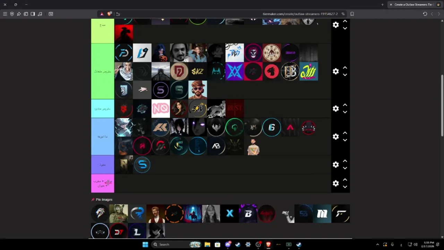Open settings gear for the cyan tier
This screenshot has height=250, width=444.
coord(335,109)
